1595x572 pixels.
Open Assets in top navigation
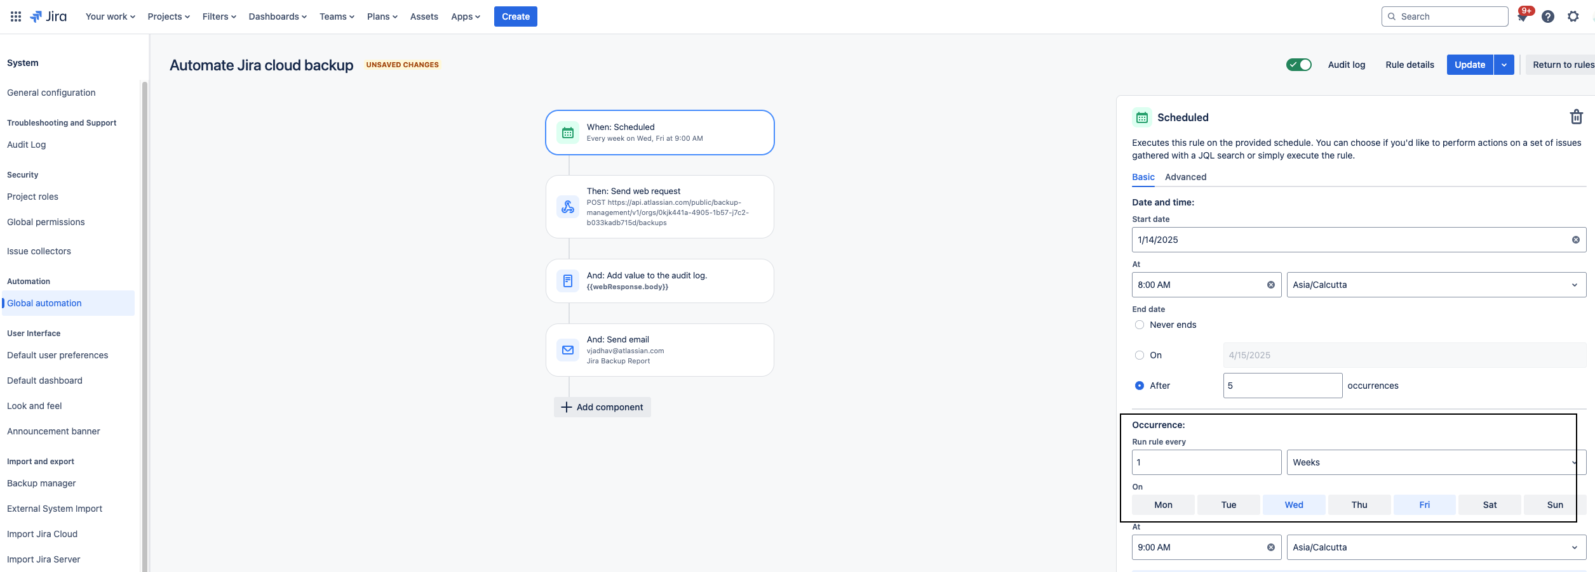pos(424,16)
